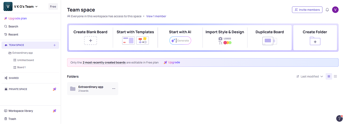The height and width of the screenshot is (124, 345).
Task: Click the View 1 member link
Action: point(156,16)
